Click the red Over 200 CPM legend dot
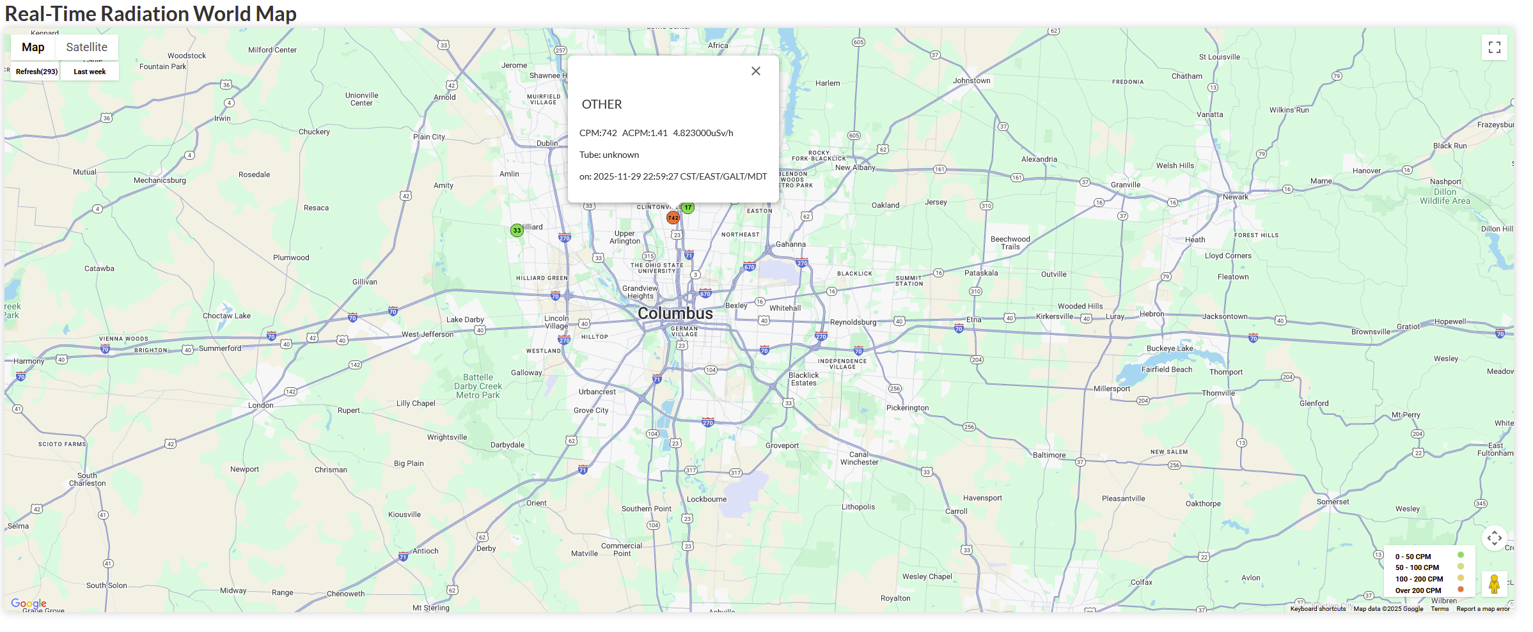The image size is (1533, 632). click(x=1461, y=589)
